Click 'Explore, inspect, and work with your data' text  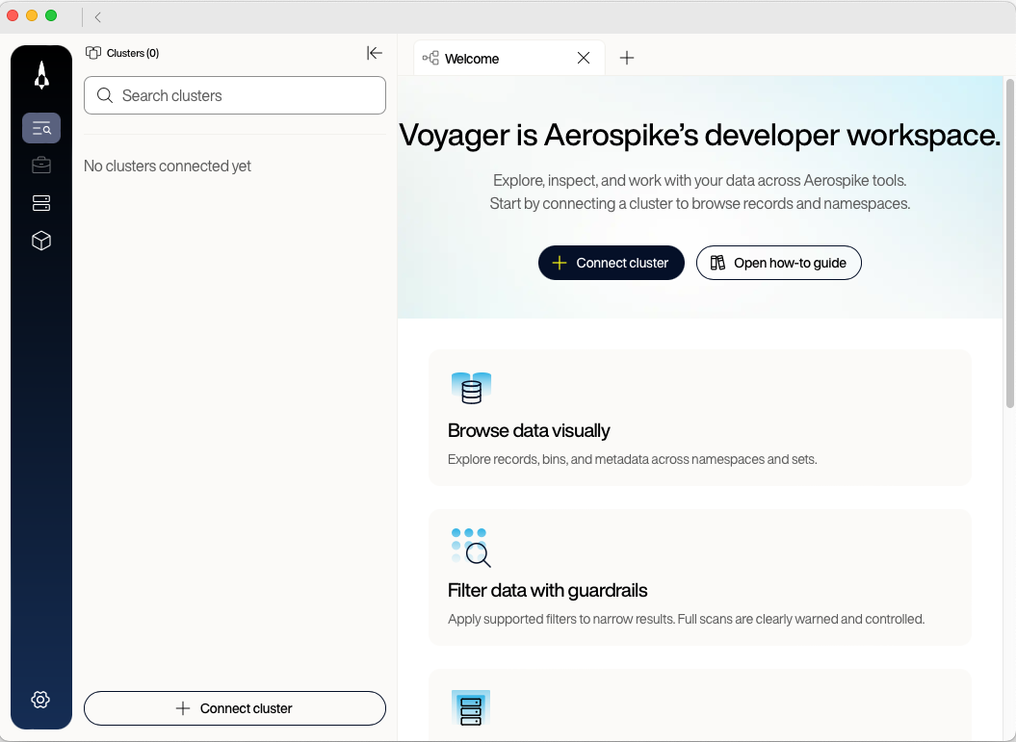click(x=700, y=180)
